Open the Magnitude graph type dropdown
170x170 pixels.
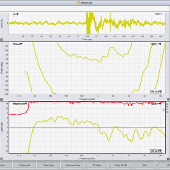click(20, 104)
